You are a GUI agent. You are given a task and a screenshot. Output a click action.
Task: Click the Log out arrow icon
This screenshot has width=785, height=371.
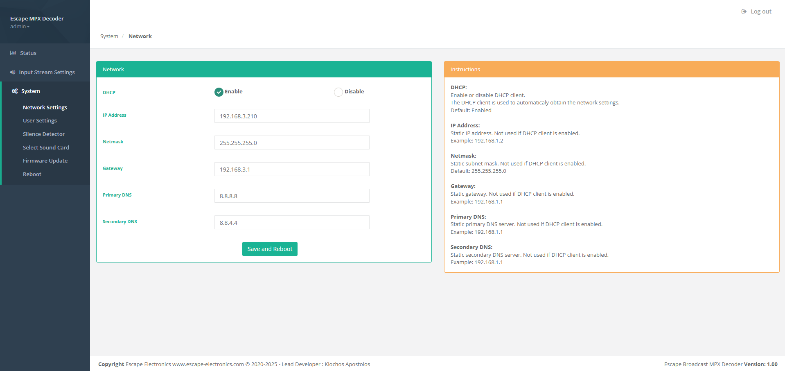click(744, 11)
